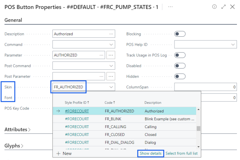Click the Post Parameter assist-edit ellipsis button
The height and width of the screenshot is (160, 240).
[x=110, y=76]
